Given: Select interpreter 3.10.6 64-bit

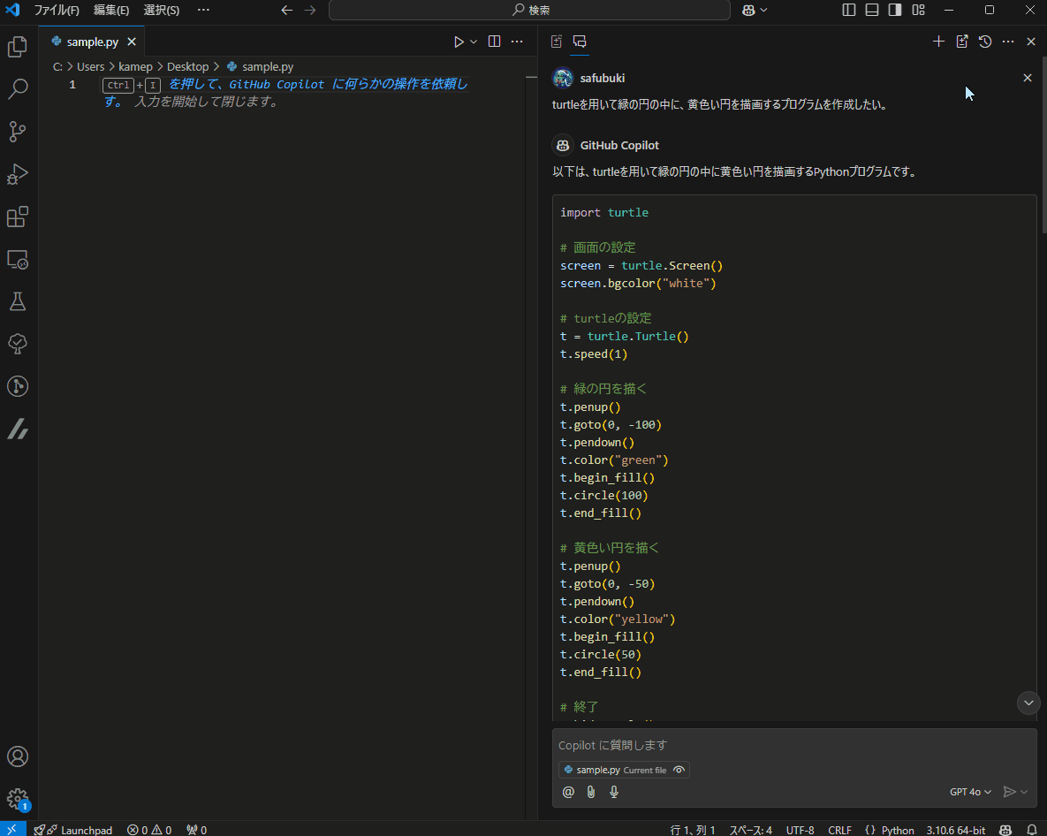Looking at the screenshot, I should coord(955,830).
